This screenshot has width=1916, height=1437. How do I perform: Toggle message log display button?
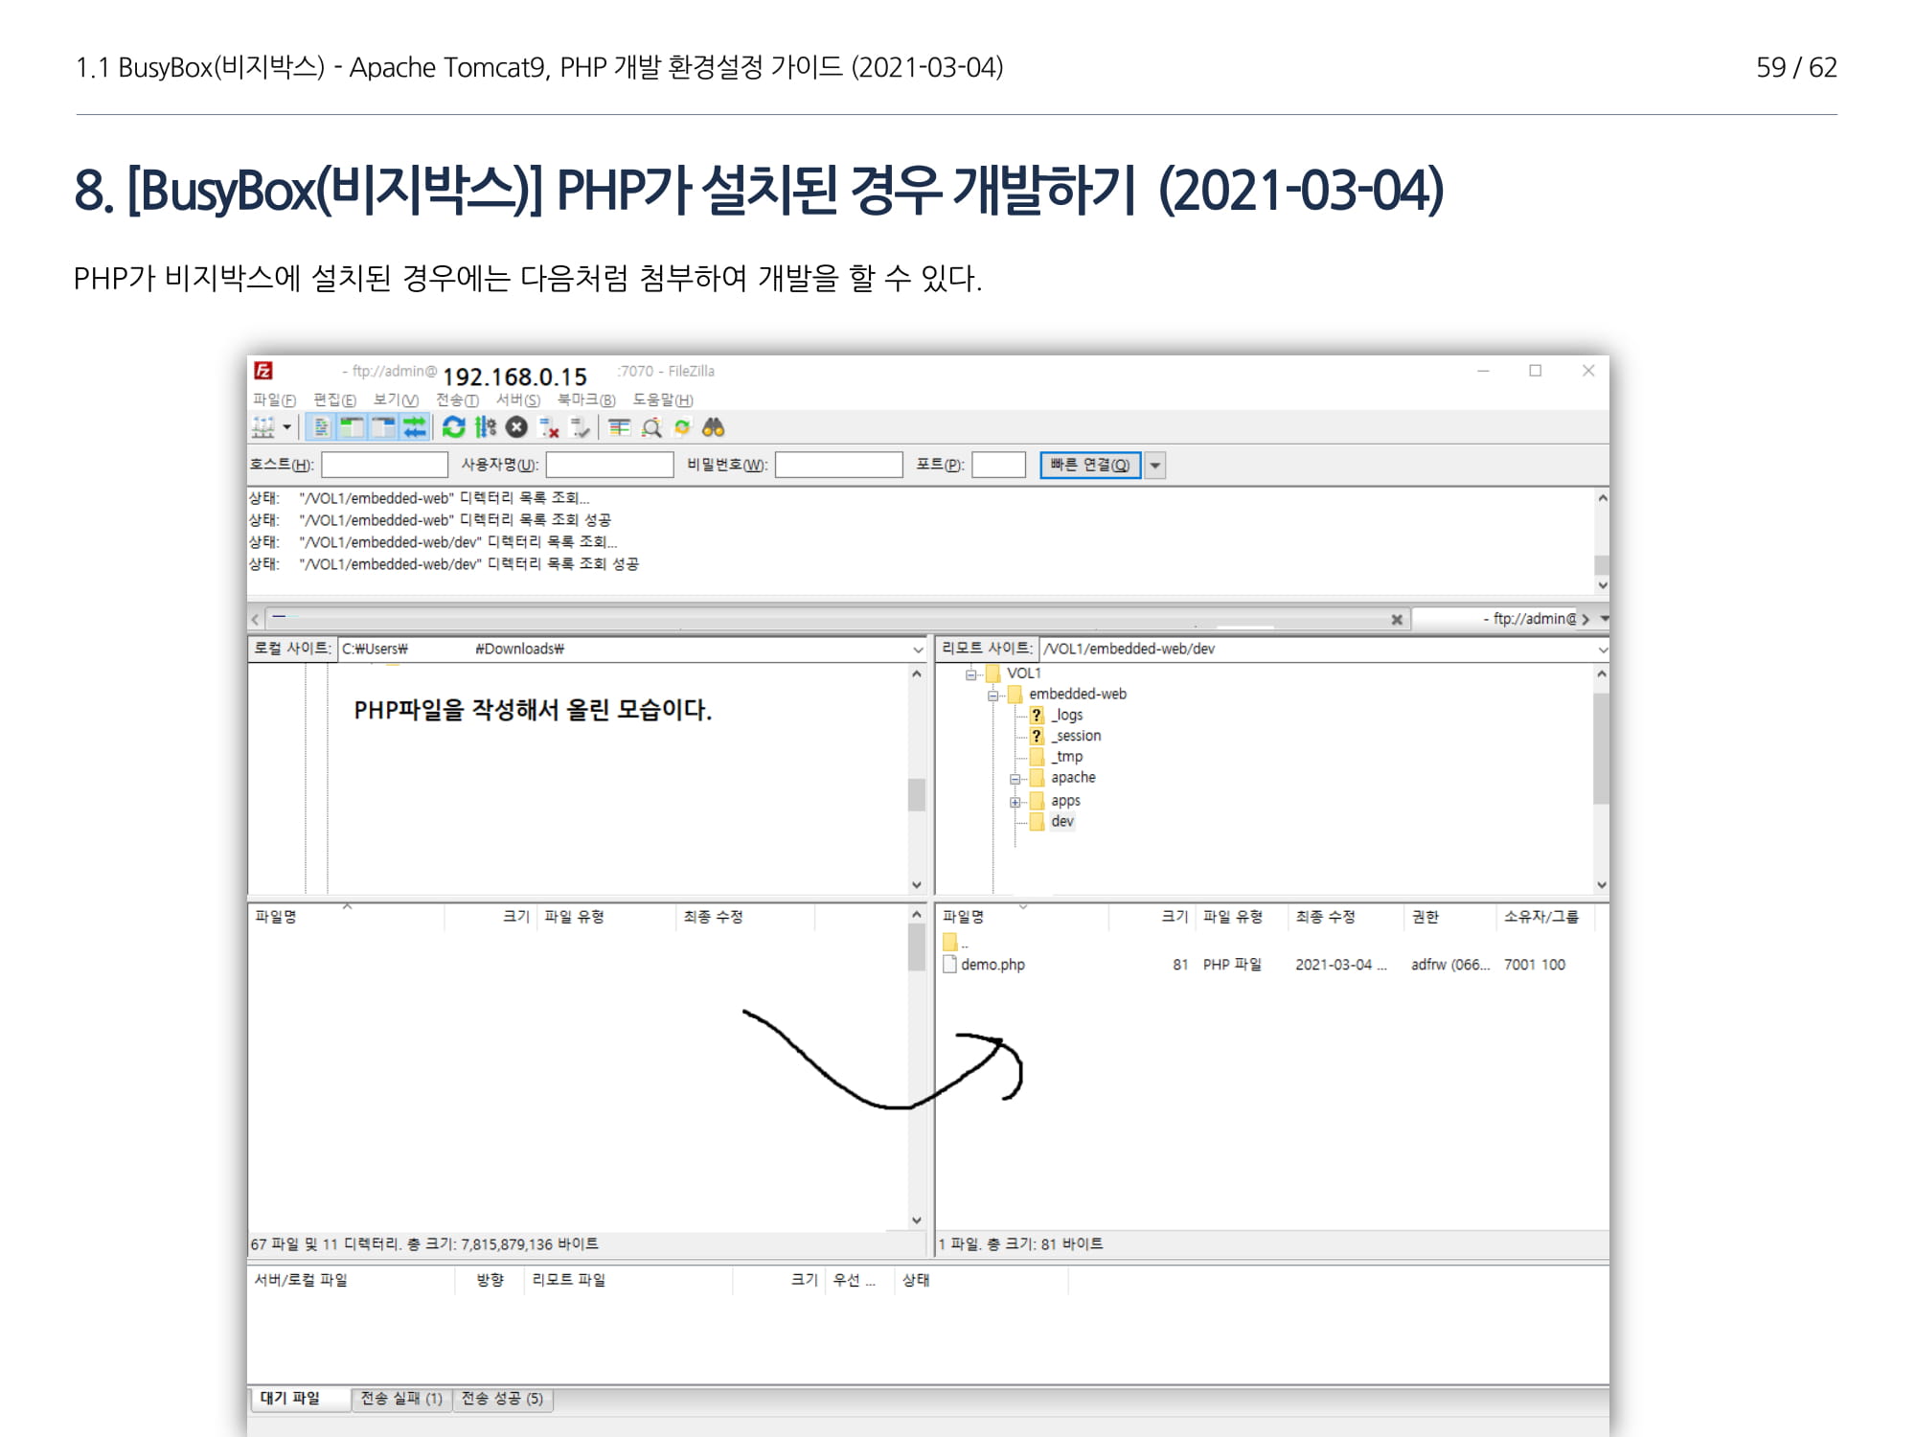(x=322, y=427)
